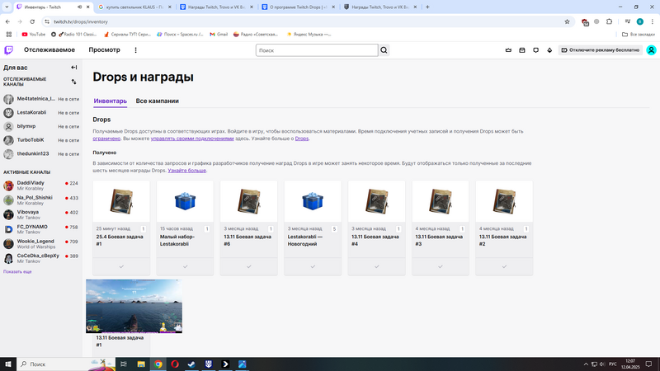
Task: Open the Wookie_Legend channel
Action: [x=41, y=244]
